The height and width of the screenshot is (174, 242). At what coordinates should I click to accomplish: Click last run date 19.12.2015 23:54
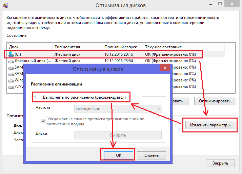pyautogui.click(x=119, y=61)
